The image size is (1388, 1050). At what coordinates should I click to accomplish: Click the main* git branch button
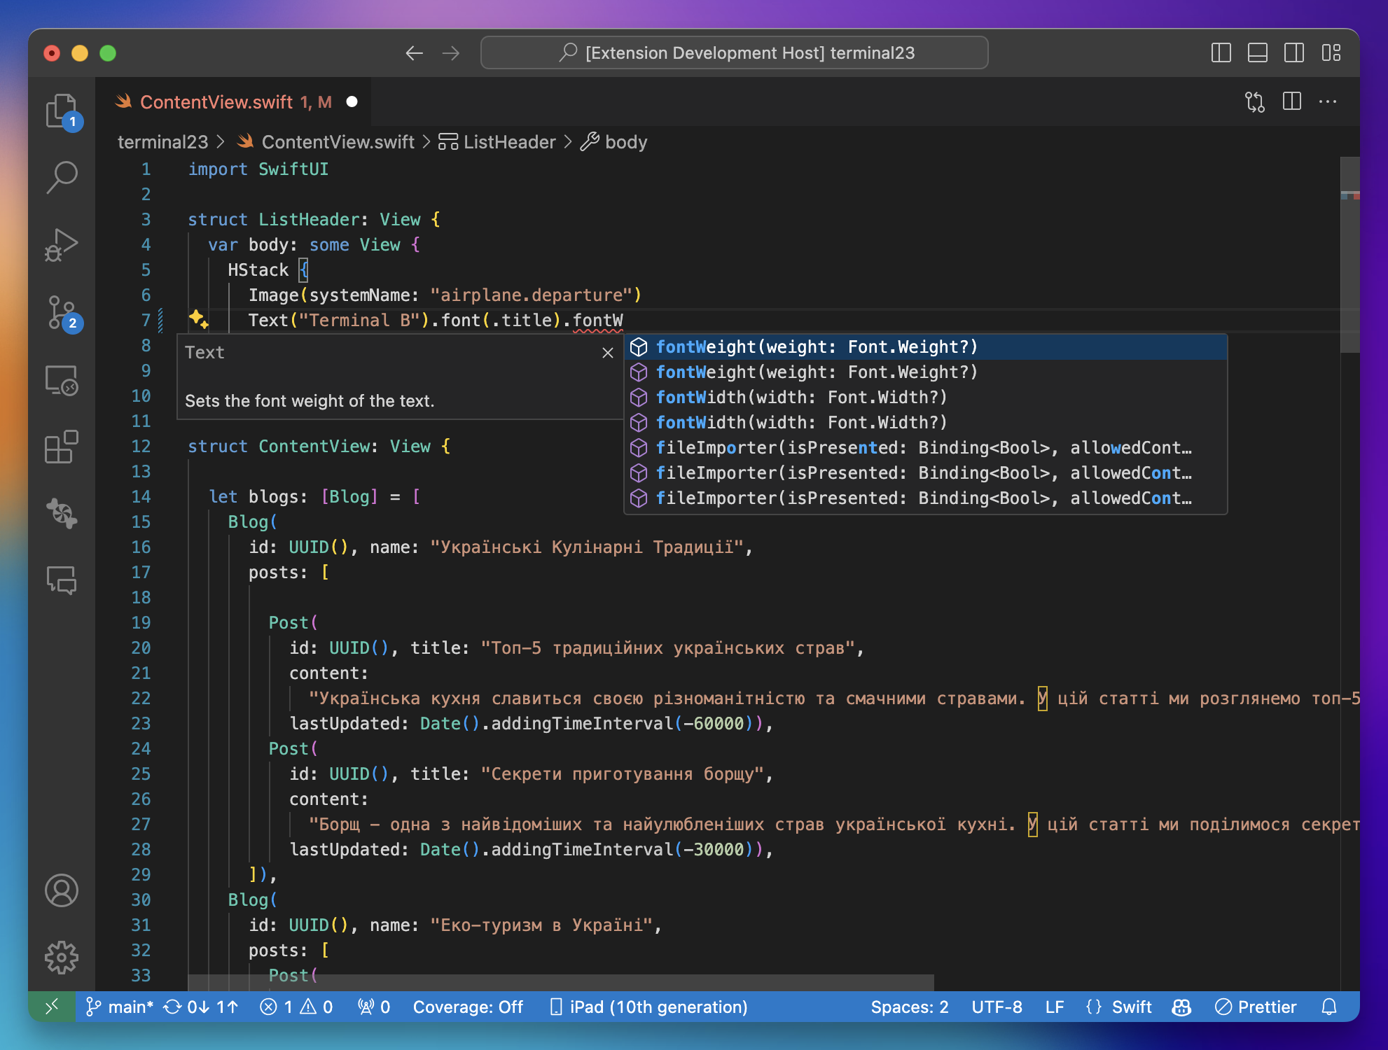[120, 1007]
